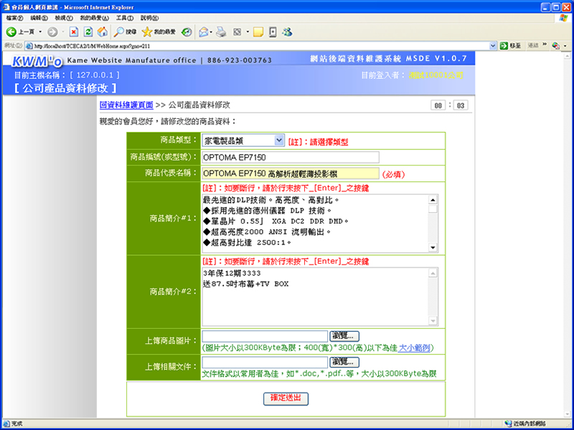Click the square icon right of Print

tap(237, 32)
